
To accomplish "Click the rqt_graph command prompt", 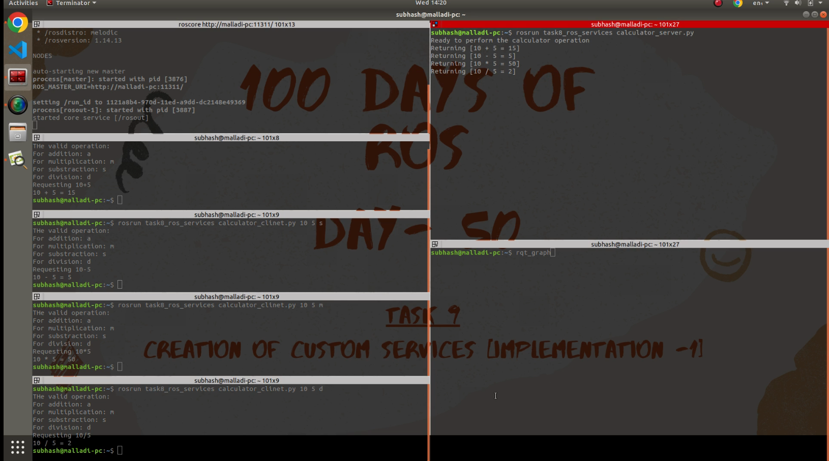I will [x=493, y=253].
